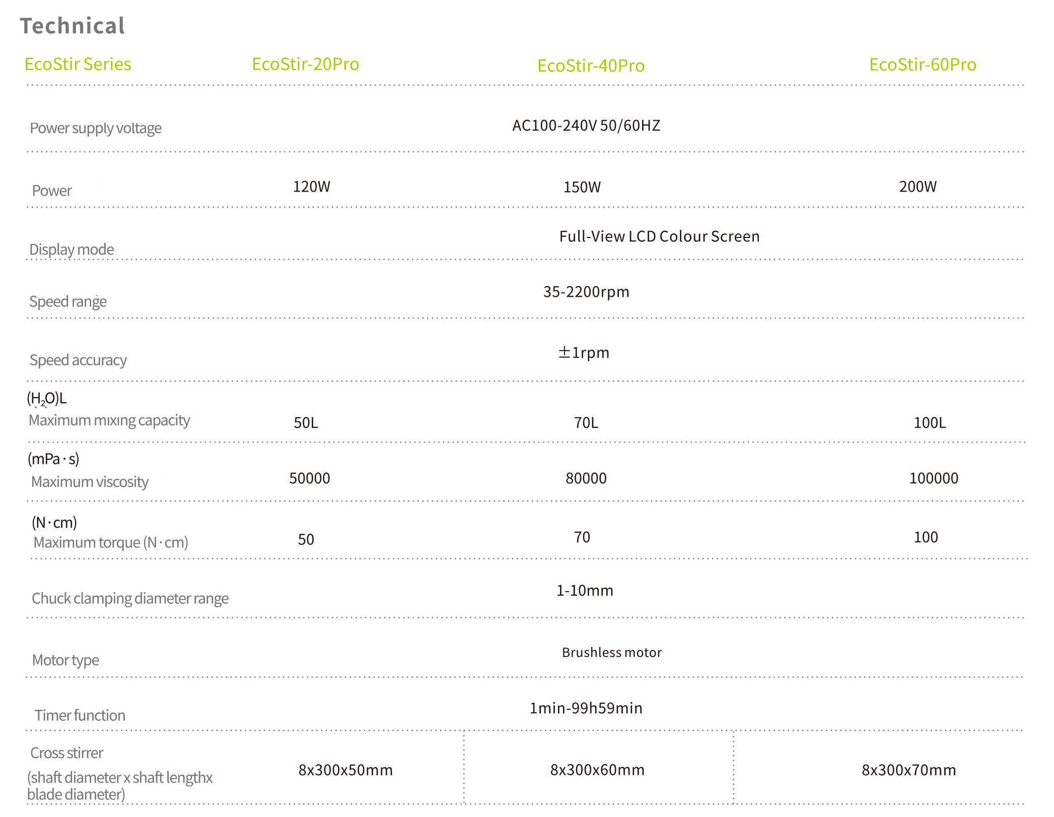1054x817 pixels.
Task: Click the Brushless motor text
Action: pyautogui.click(x=611, y=652)
